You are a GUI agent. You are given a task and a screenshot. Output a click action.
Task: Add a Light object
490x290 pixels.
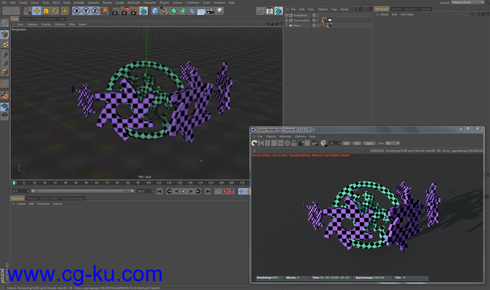219,11
